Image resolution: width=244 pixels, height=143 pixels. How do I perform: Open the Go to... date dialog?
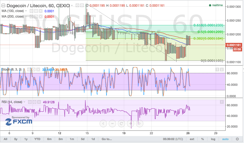click(x=107, y=139)
